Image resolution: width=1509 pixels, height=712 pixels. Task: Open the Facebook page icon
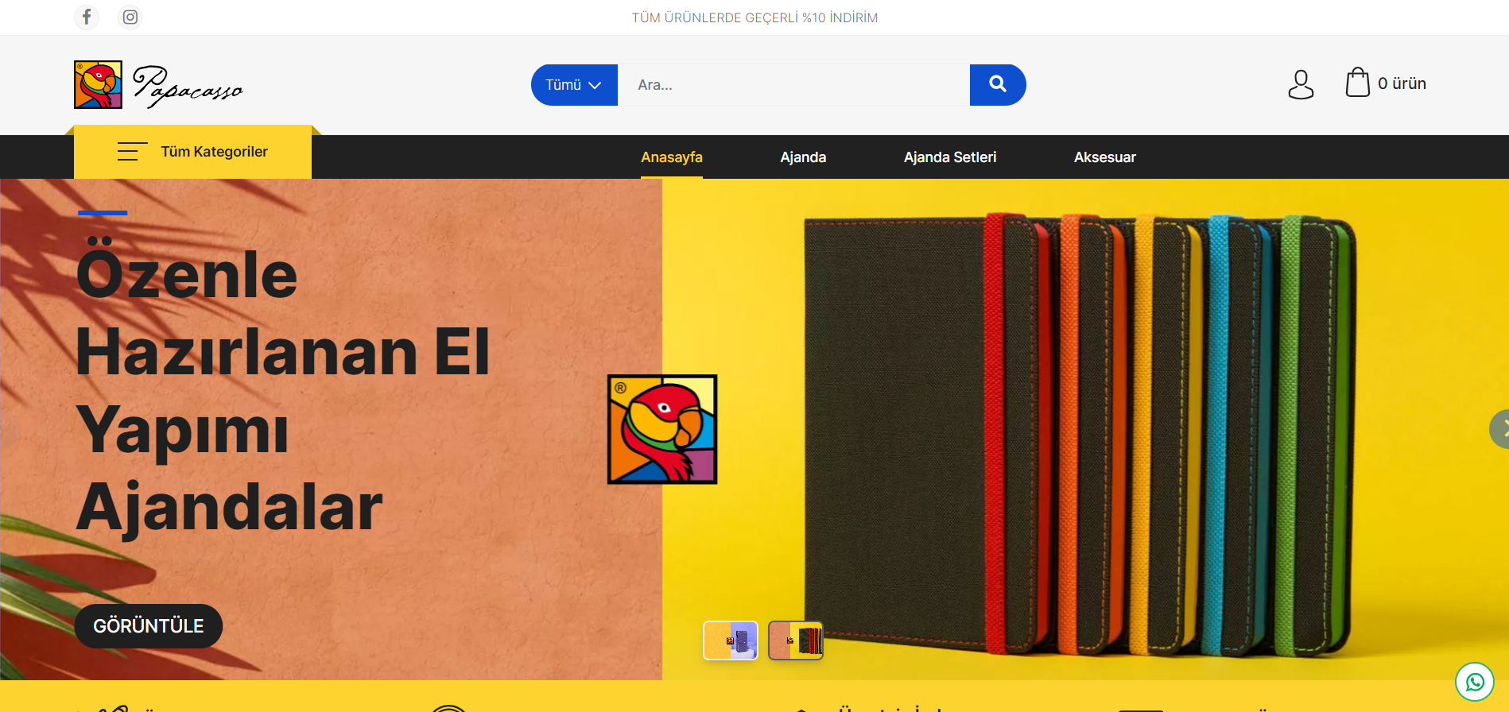pyautogui.click(x=87, y=17)
